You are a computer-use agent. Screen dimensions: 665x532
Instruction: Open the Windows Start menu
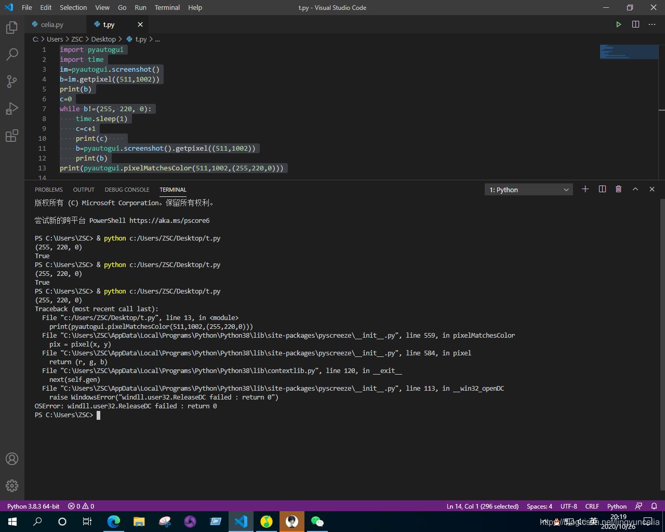[12, 522]
